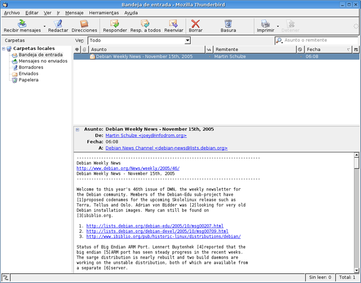Toggle read status dot of Debian Weekly News row
The width and height of the screenshot is (361, 283).
click(210, 56)
